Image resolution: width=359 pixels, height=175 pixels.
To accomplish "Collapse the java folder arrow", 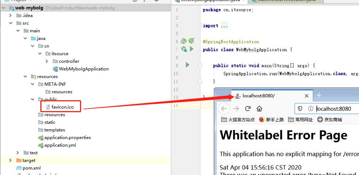I will 25,38.
